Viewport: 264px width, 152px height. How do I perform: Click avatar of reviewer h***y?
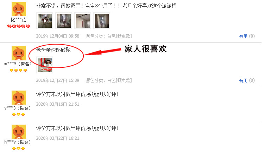point(19,132)
